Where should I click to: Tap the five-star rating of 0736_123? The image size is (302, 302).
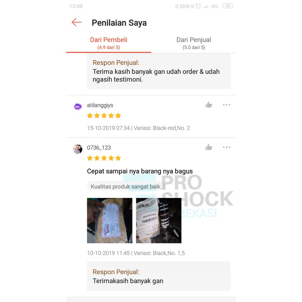tap(104, 158)
